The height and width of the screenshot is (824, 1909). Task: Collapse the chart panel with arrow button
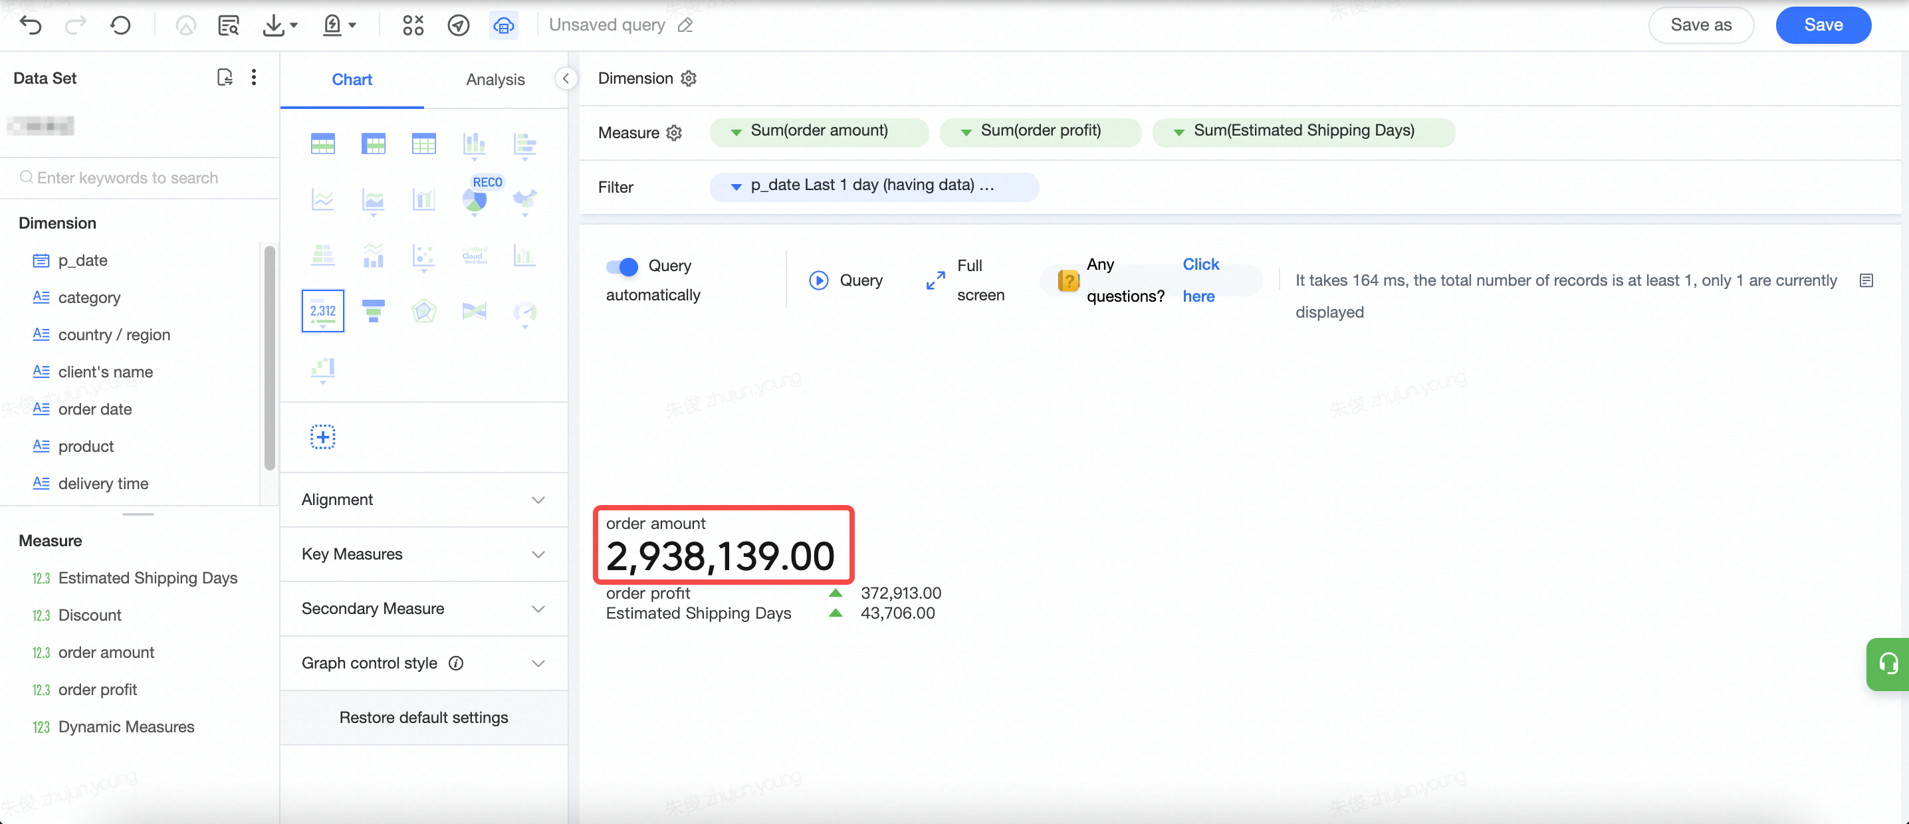(x=566, y=78)
